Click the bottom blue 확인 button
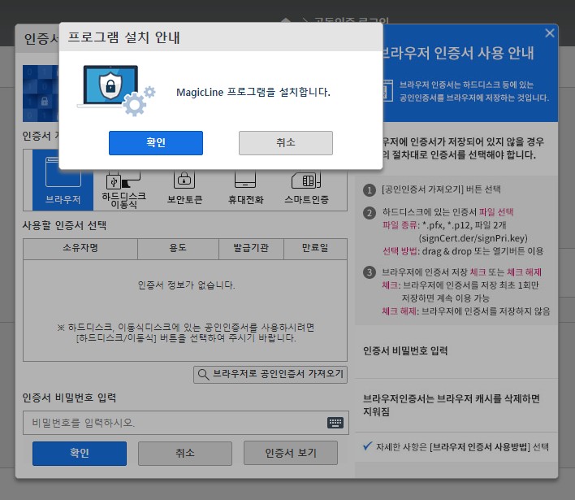The width and height of the screenshot is (575, 500). (x=80, y=454)
